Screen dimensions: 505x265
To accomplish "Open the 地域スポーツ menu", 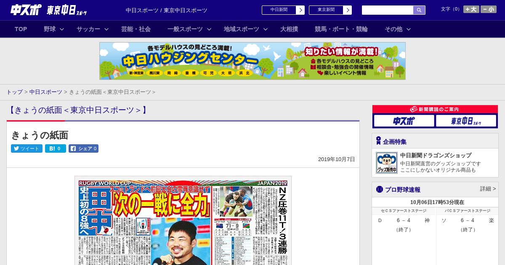I will (242, 29).
